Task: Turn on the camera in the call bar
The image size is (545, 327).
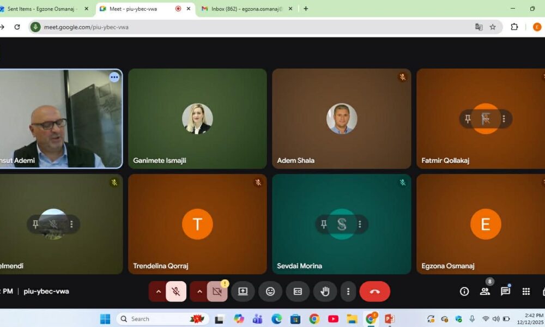Action: point(217,292)
